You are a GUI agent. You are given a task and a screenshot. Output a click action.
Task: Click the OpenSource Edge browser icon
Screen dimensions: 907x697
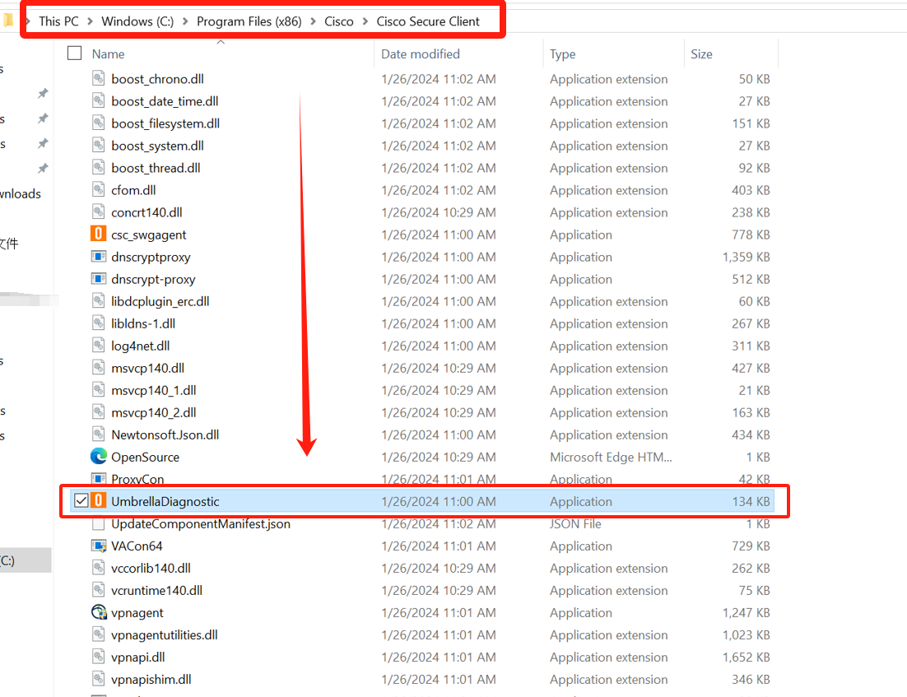pyautogui.click(x=98, y=457)
